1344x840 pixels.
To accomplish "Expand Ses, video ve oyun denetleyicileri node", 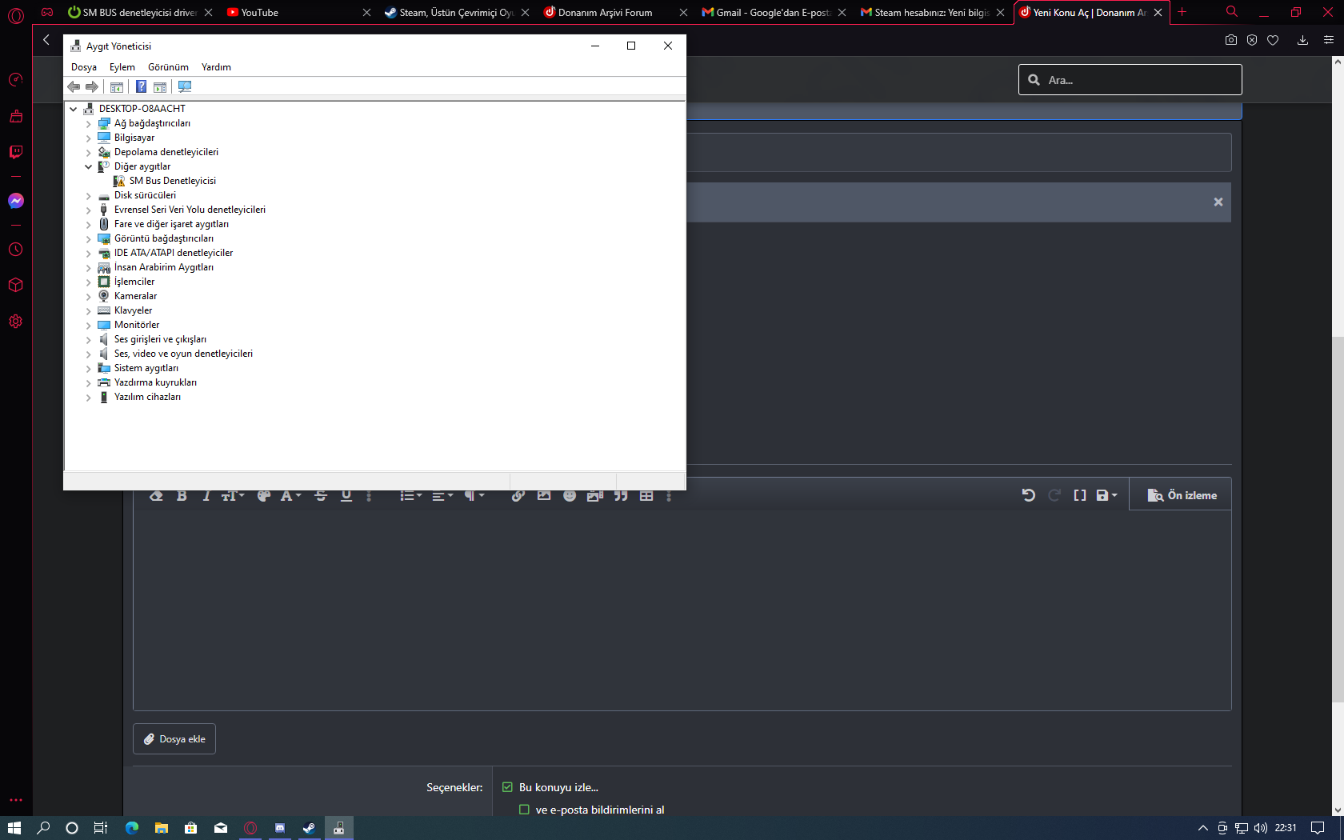I will (x=88, y=354).
